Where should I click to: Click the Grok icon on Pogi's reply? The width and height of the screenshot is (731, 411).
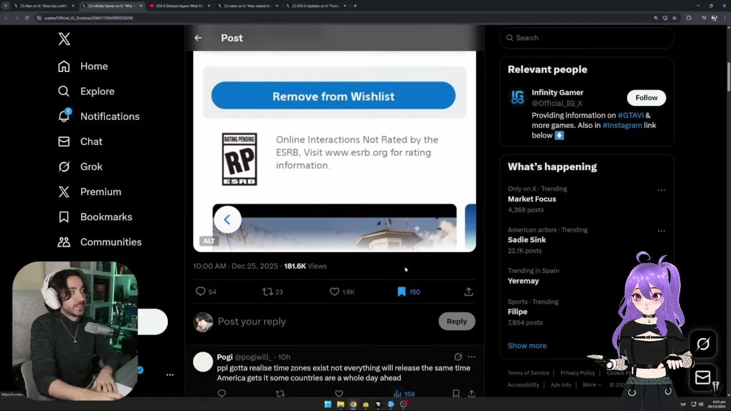point(458,357)
